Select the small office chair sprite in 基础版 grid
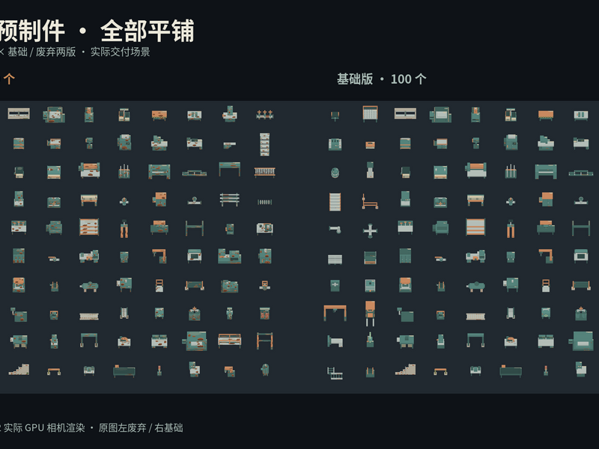Image resolution: width=599 pixels, height=449 pixels. point(335,115)
